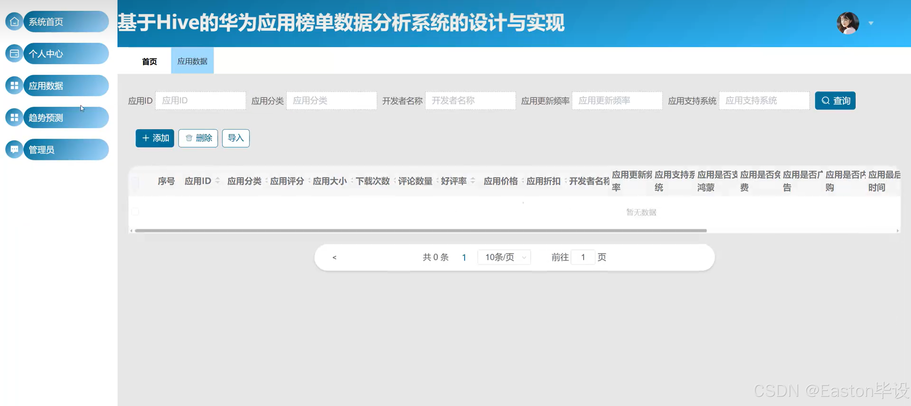Click the user avatar picture in header
The height and width of the screenshot is (406, 911).
click(848, 23)
